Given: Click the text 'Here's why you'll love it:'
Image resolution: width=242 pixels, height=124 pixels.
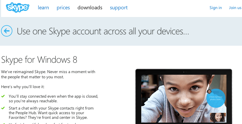Looking at the screenshot, I should point(23,87).
